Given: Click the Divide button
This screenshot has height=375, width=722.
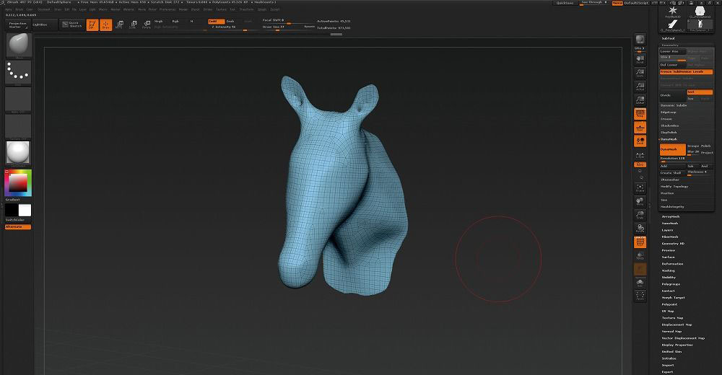Looking at the screenshot, I should pyautogui.click(x=673, y=95).
